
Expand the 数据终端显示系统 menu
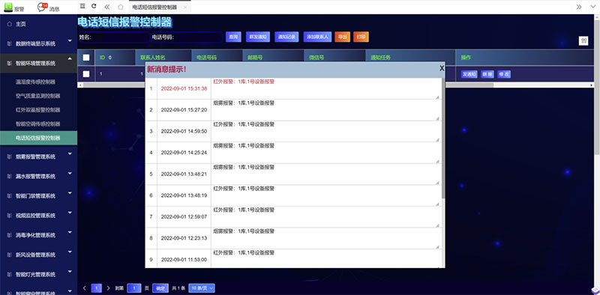tap(39, 43)
